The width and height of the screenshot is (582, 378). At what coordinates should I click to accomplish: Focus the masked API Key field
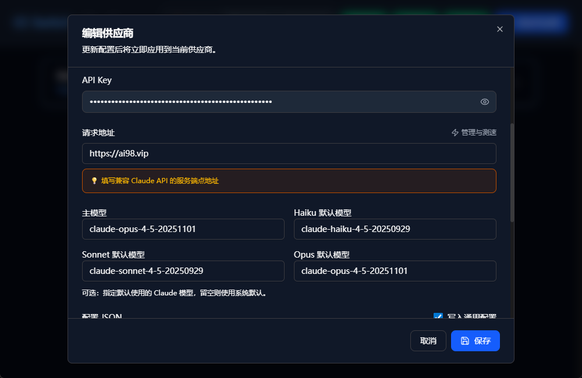[x=279, y=102]
